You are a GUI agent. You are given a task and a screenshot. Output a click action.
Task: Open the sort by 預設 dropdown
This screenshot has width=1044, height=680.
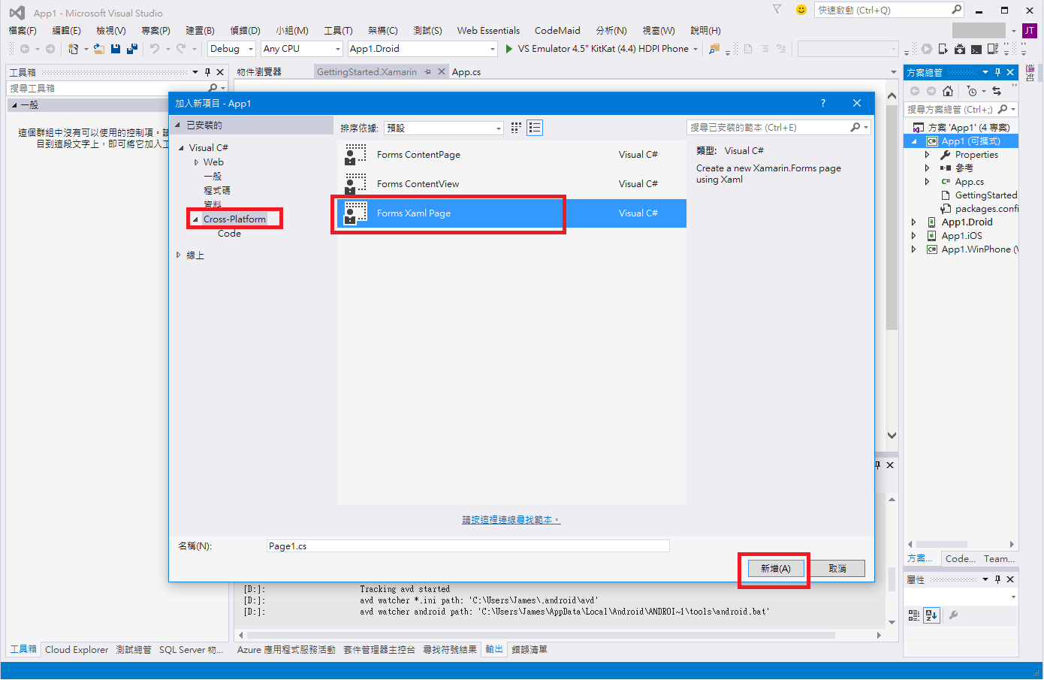pos(444,128)
